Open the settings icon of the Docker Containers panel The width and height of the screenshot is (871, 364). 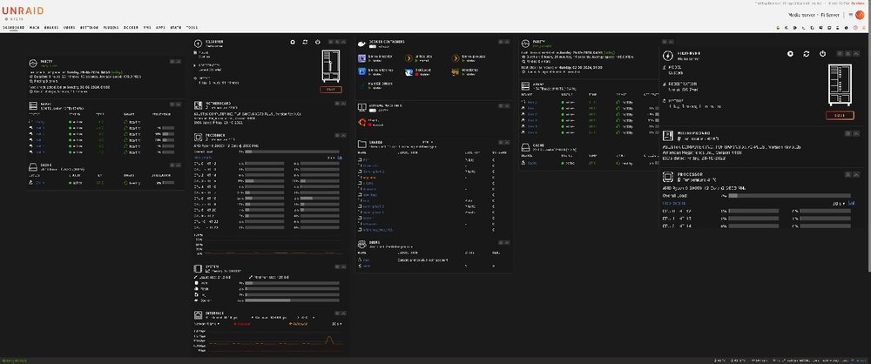(x=500, y=42)
